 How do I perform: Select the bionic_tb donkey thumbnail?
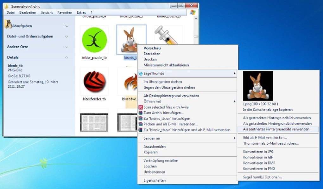[131, 40]
